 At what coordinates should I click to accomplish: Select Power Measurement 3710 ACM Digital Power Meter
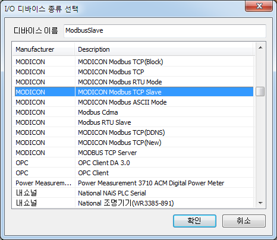click(133, 183)
